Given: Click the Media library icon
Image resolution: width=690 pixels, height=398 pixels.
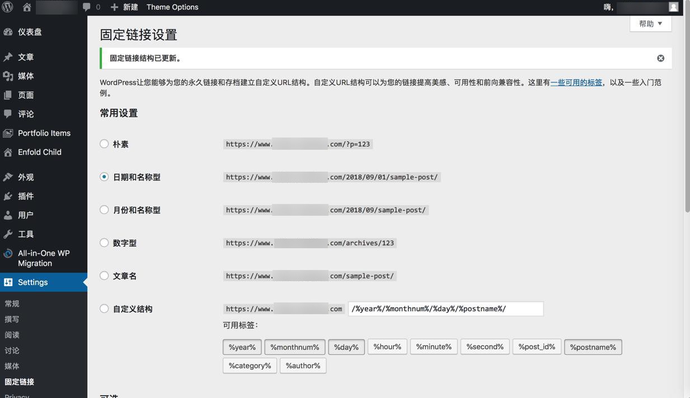Looking at the screenshot, I should (x=8, y=76).
